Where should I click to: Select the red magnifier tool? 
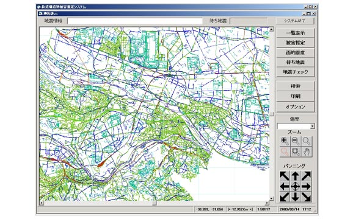[x=285, y=151]
